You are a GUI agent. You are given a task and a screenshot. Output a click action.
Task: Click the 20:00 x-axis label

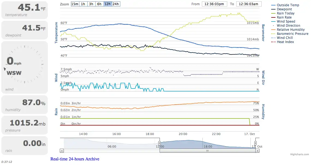click(x=183, y=134)
